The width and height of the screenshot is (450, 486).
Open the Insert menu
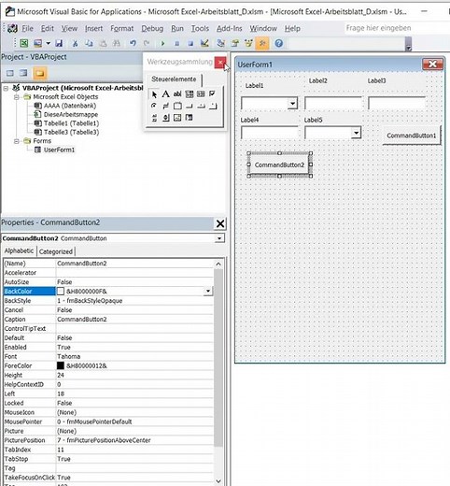[x=93, y=28]
